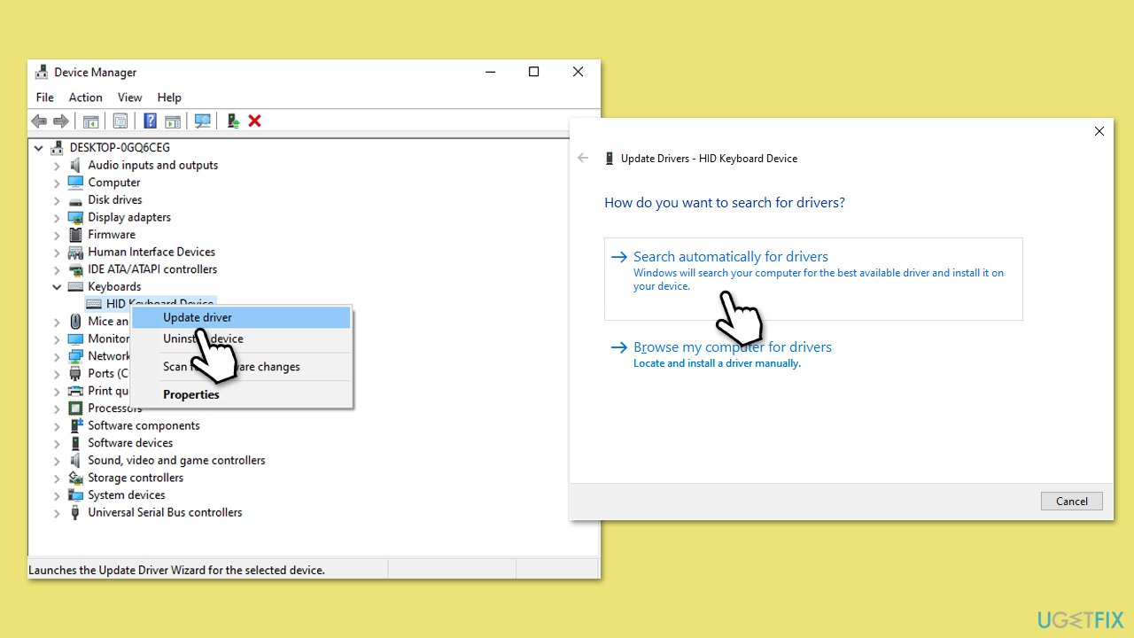Go back using the toolbar Back arrow
Screen dimensions: 1134x638
coord(39,121)
